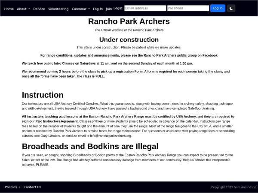Open the Donate page
The width and height of the screenshot is (258, 193).
(x=39, y=9)
